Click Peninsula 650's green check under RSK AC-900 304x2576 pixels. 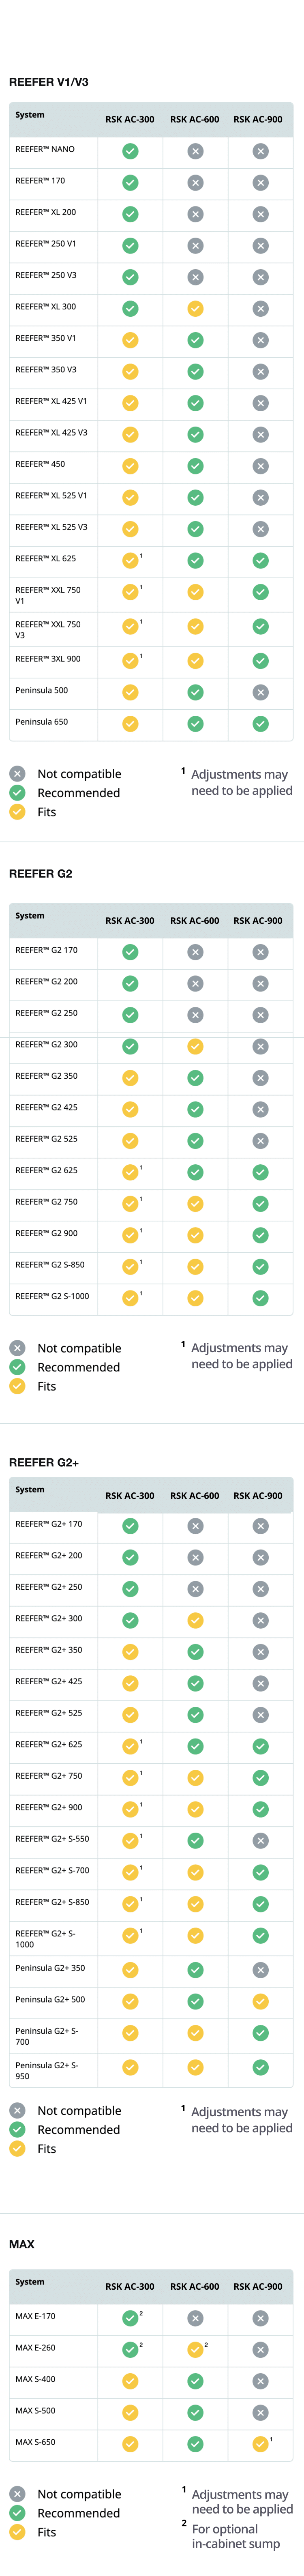click(260, 724)
